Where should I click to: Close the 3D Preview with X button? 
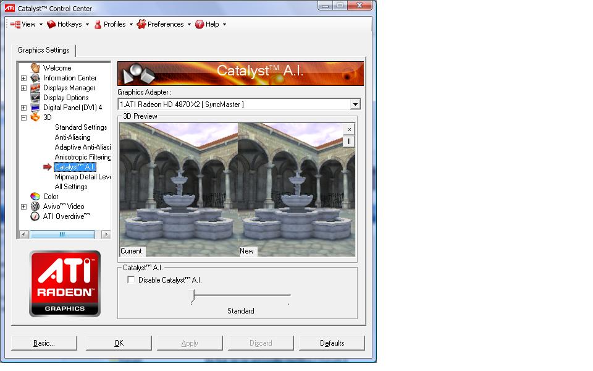[349, 129]
